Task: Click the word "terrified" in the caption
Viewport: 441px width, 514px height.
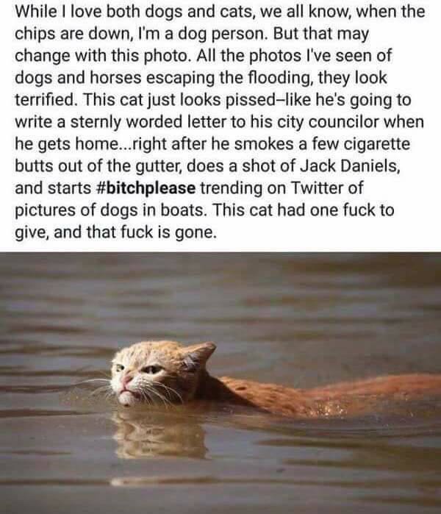Action: [x=45, y=100]
